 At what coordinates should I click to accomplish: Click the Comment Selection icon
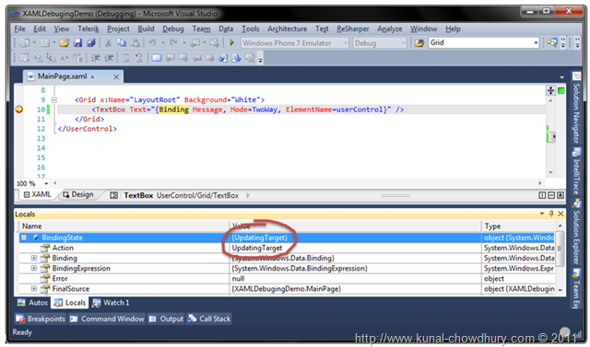125,58
